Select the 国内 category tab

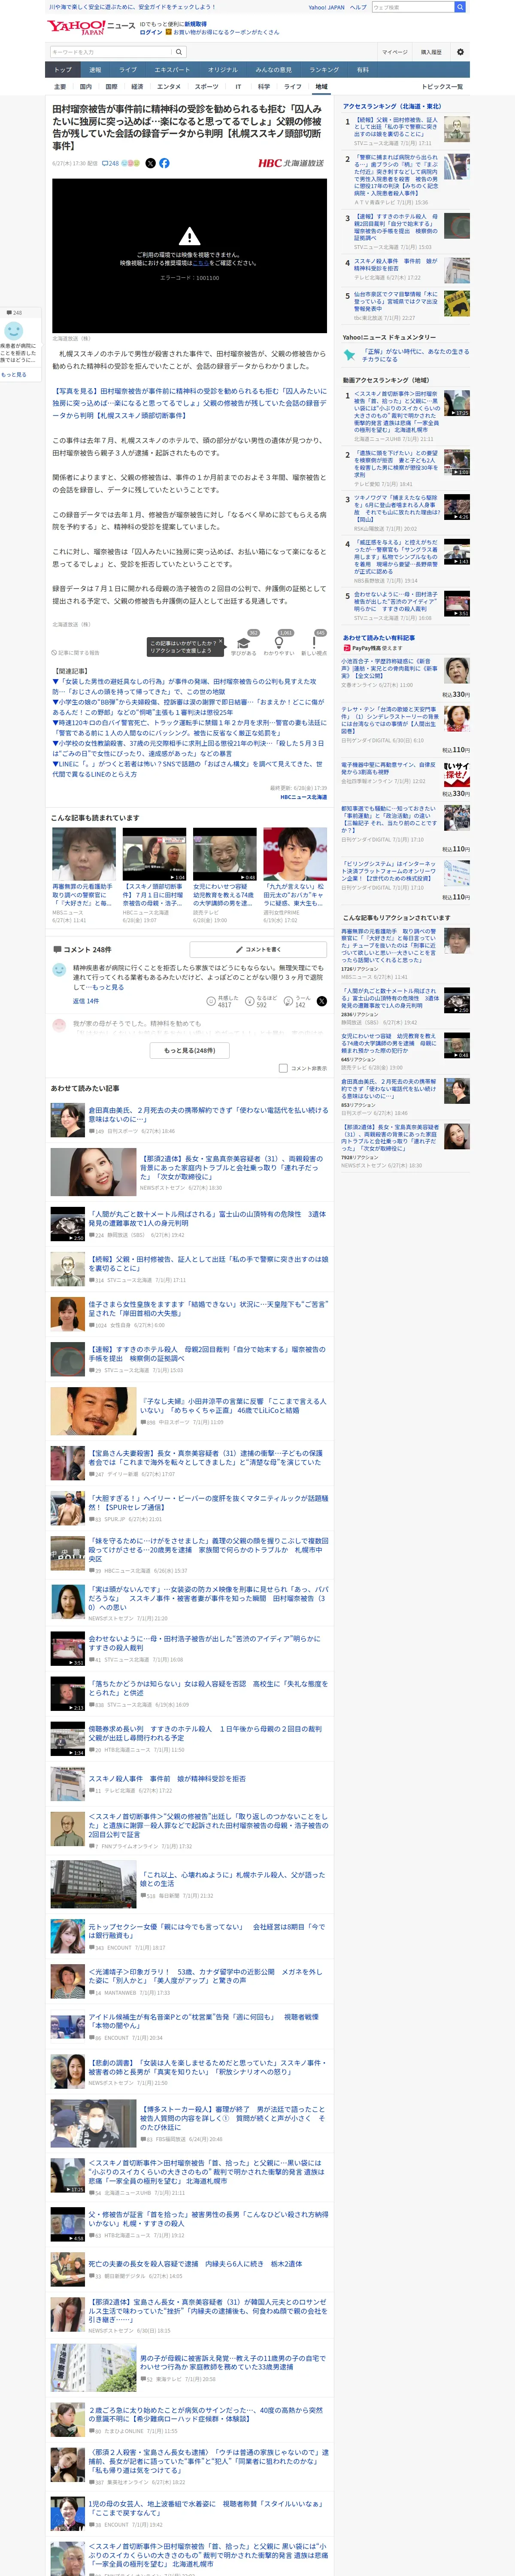(86, 87)
